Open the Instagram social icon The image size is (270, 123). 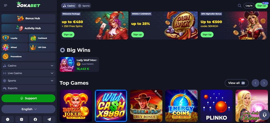(x=21, y=119)
